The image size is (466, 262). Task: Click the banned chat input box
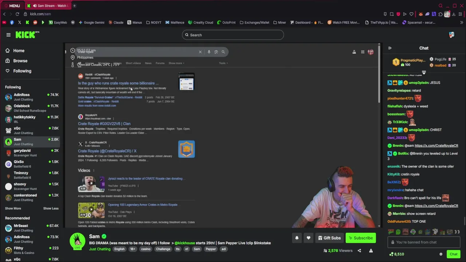click(424, 242)
